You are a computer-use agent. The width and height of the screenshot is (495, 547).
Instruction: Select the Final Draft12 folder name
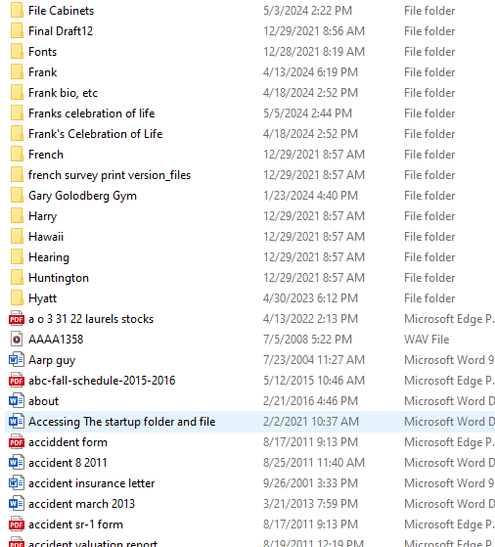(61, 31)
